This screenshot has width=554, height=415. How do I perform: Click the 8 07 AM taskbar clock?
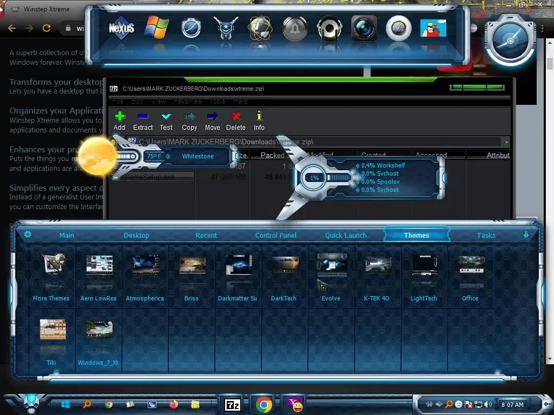pyautogui.click(x=512, y=405)
